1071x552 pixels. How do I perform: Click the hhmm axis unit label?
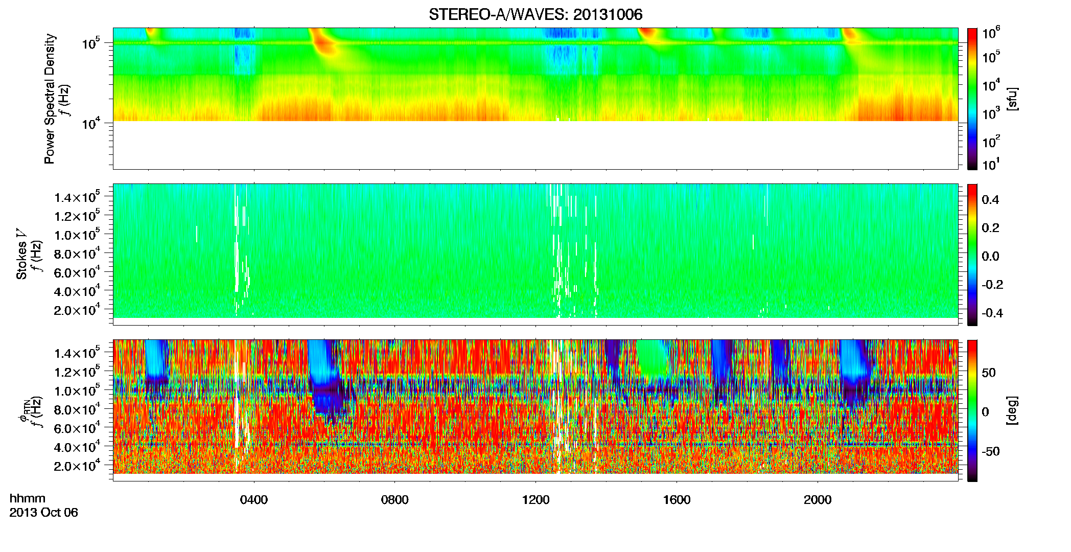[28, 499]
